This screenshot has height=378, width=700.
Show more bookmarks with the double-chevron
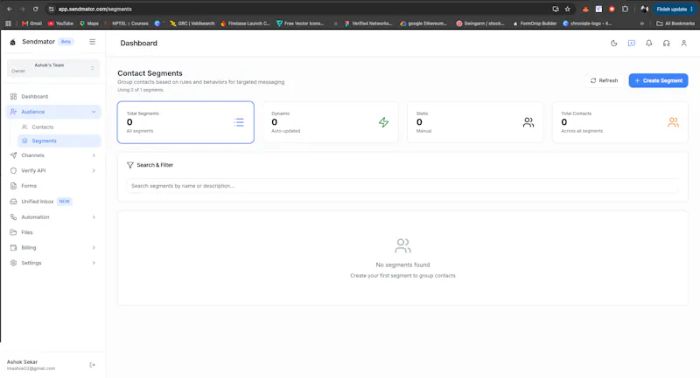[642, 24]
